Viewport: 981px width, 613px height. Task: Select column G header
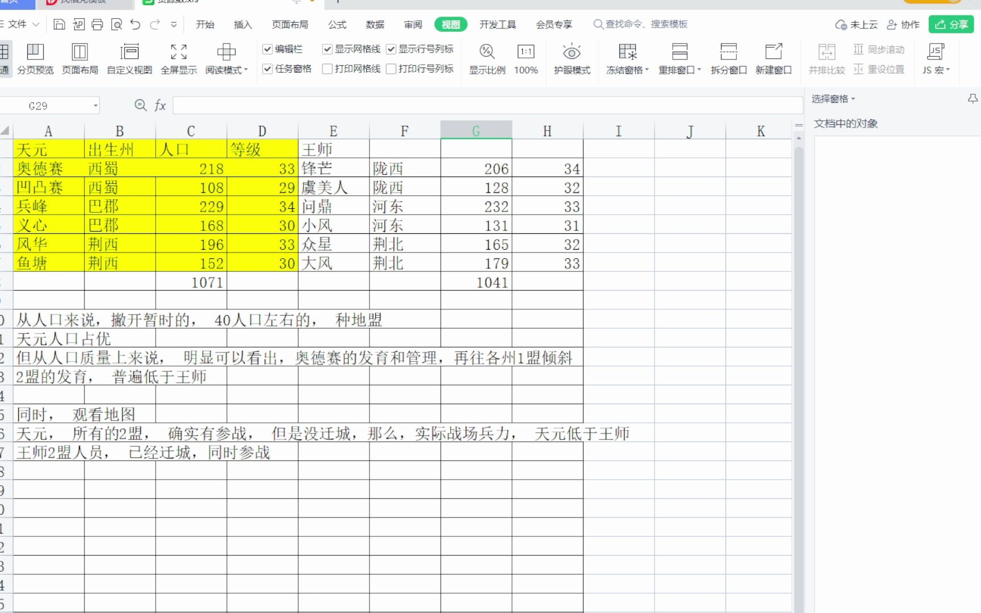pos(476,131)
